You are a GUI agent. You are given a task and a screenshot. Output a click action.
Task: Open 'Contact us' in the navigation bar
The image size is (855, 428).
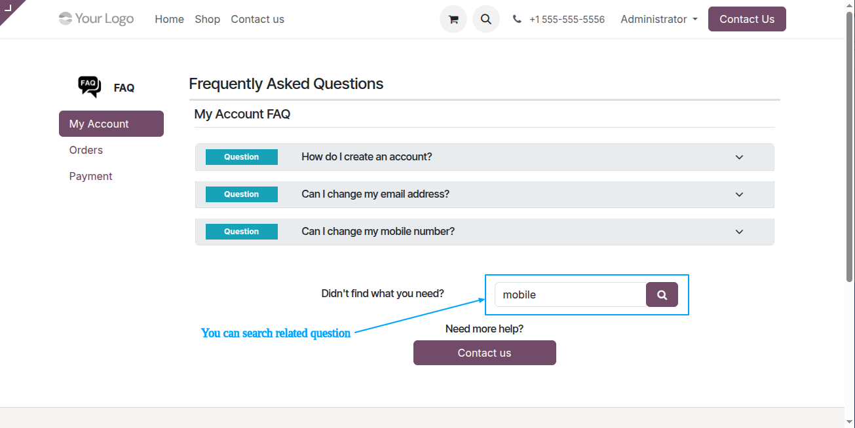(x=257, y=19)
